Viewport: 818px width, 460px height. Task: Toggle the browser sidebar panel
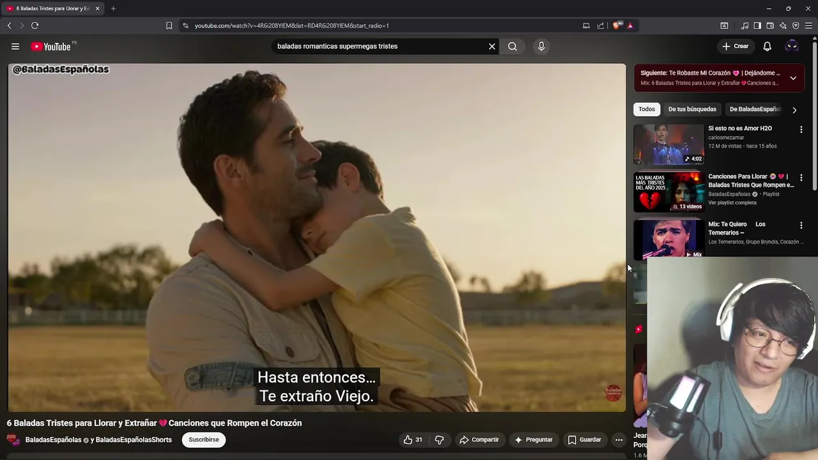757,26
